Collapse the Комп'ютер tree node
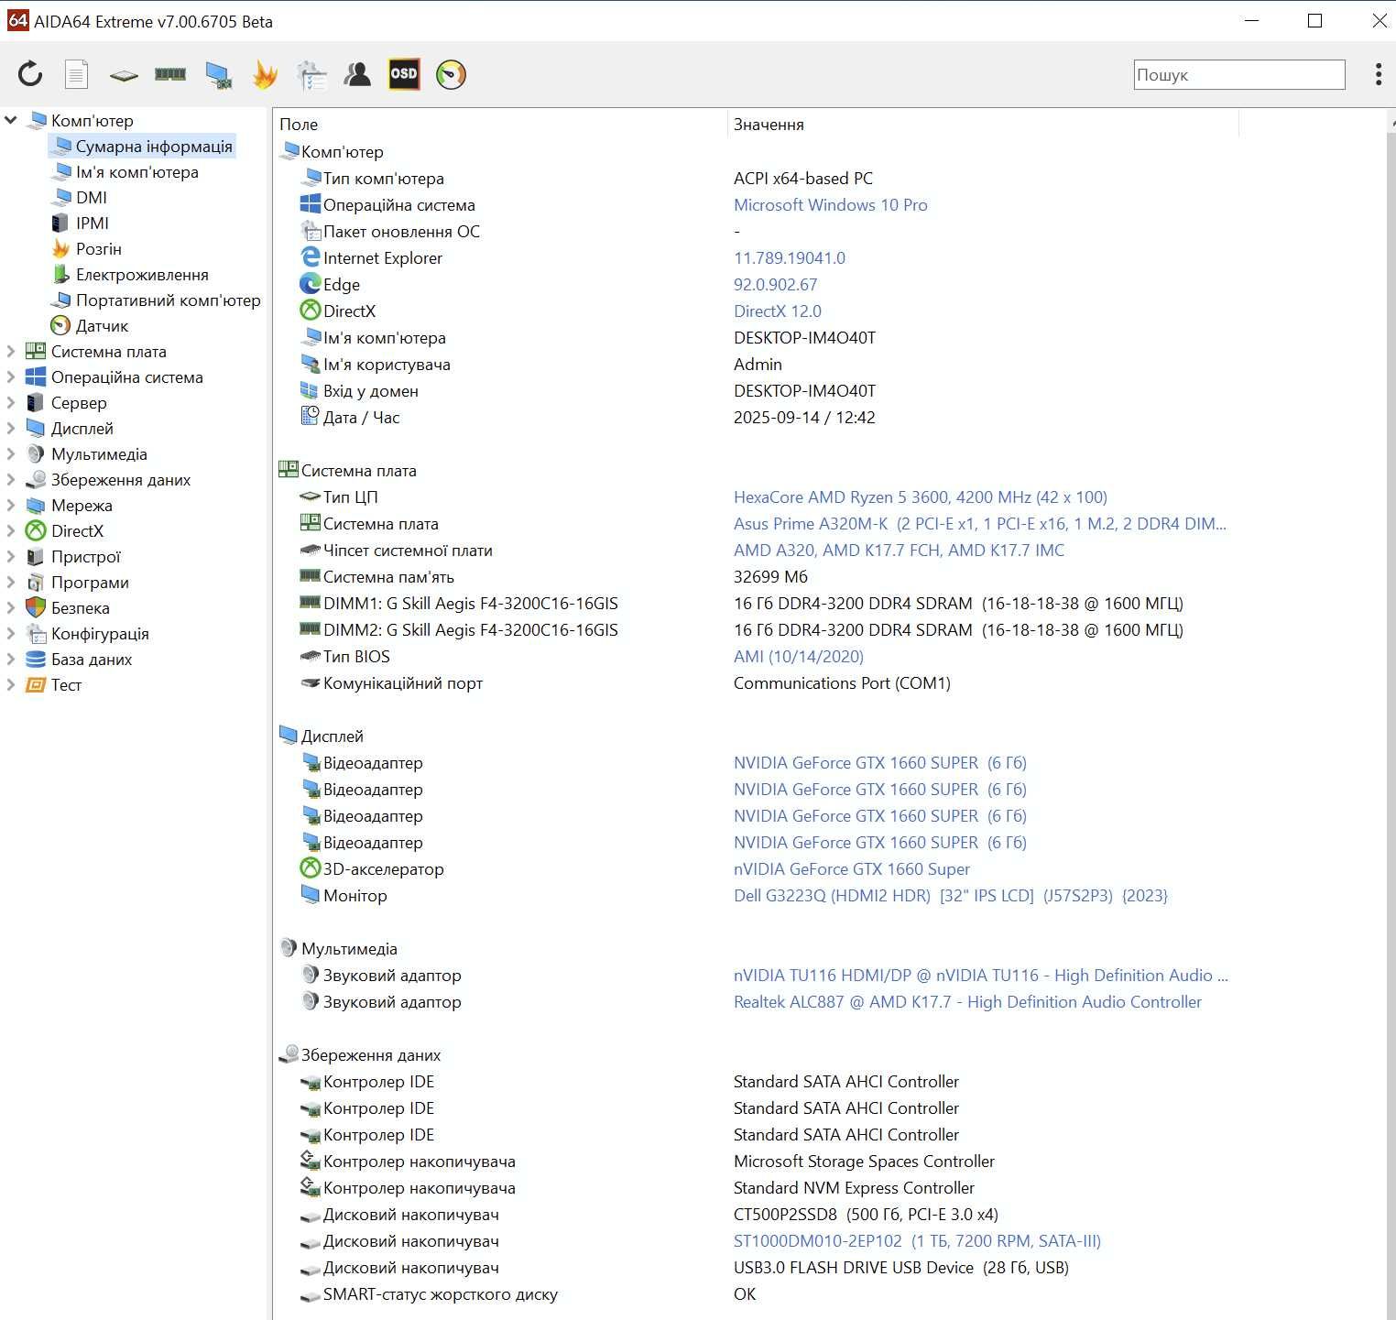Viewport: 1396px width, 1320px height. [11, 120]
